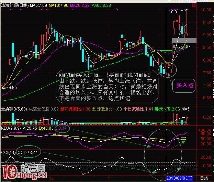The height and width of the screenshot is (182, 214).
Task: Click the month 12 marker on the time axis
Action: click(x=51, y=178)
